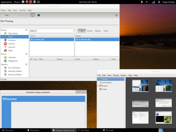Open the Control menu in Rhythmbox
The height and width of the screenshot is (132, 176).
pos(22,10)
